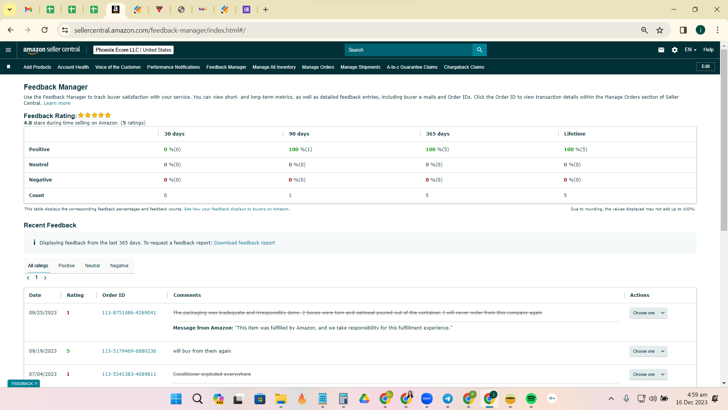728x410 pixels.
Task: Switch to the Gmail browser tab
Action: [28, 9]
